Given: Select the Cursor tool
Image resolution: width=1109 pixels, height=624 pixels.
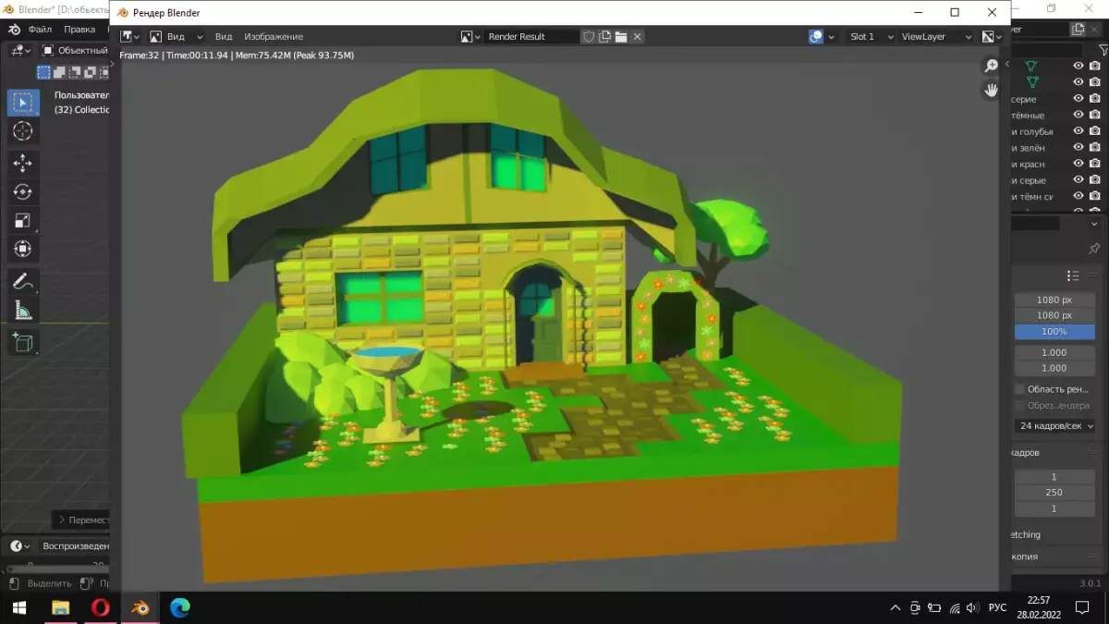Looking at the screenshot, I should (x=23, y=131).
